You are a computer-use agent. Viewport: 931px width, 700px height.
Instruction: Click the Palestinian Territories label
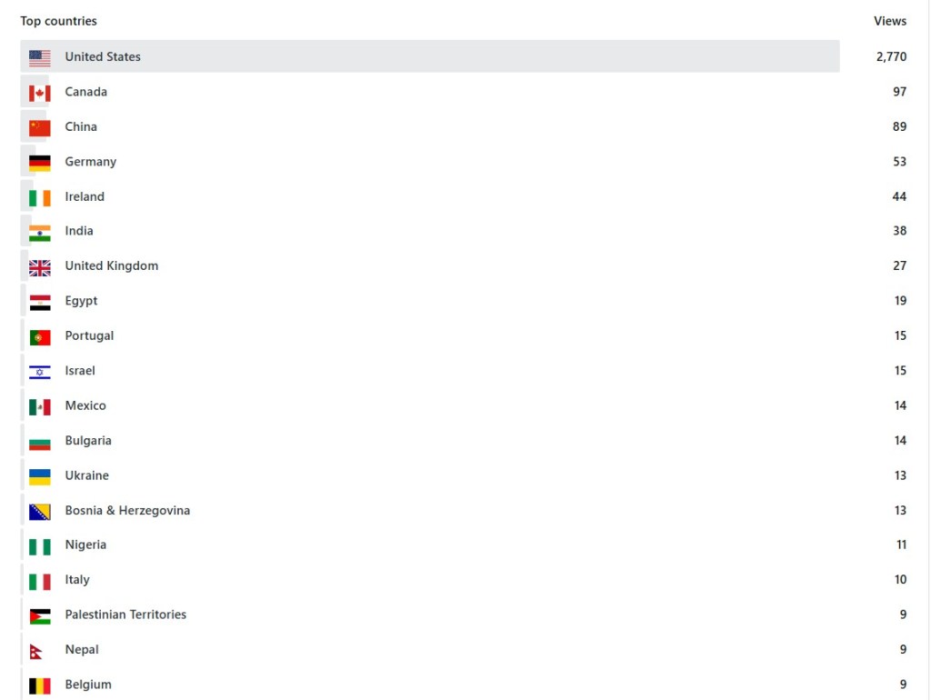125,615
